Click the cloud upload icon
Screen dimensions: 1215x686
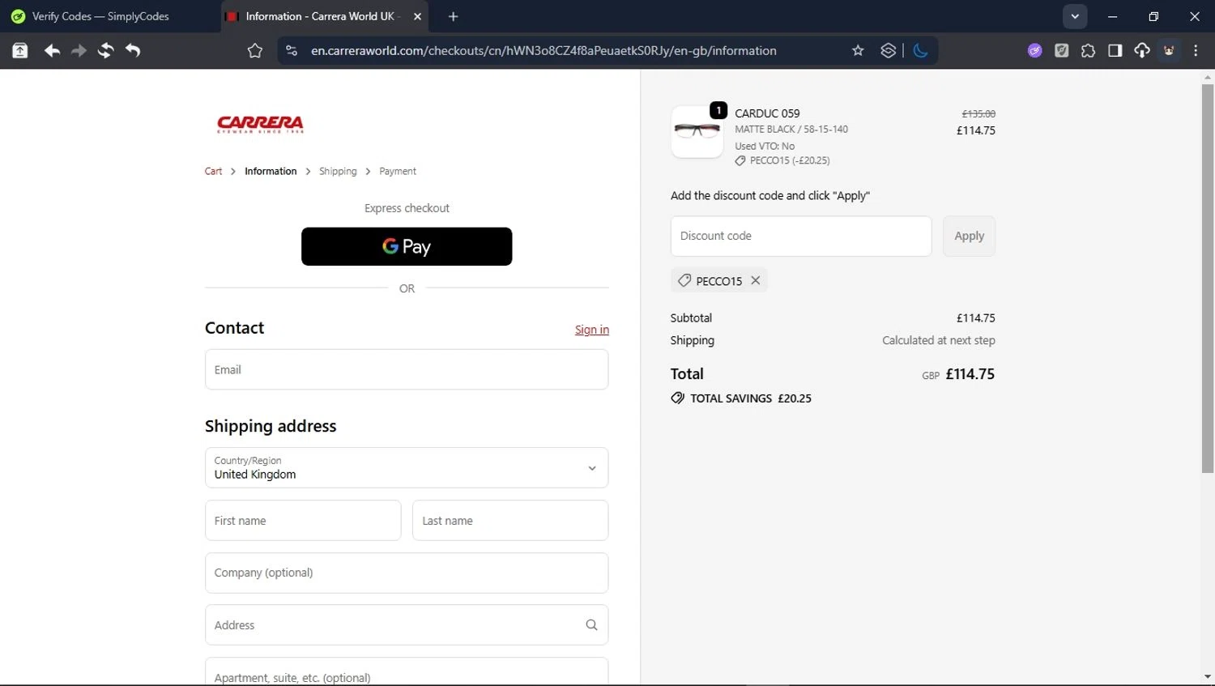tap(1142, 51)
